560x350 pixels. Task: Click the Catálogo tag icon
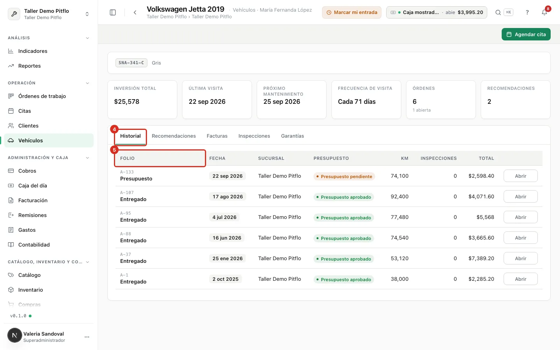[x=11, y=275]
